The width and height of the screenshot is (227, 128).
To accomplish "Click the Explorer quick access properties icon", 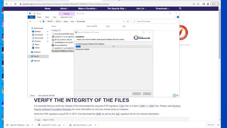I will click(34, 14).
